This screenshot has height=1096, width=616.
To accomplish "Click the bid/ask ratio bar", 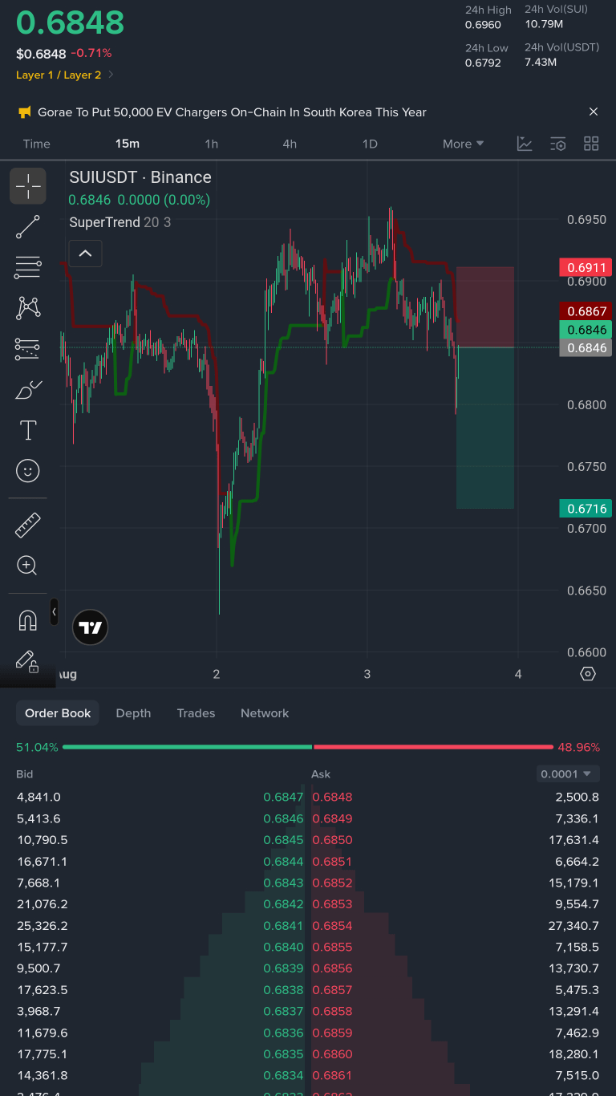I will [308, 747].
